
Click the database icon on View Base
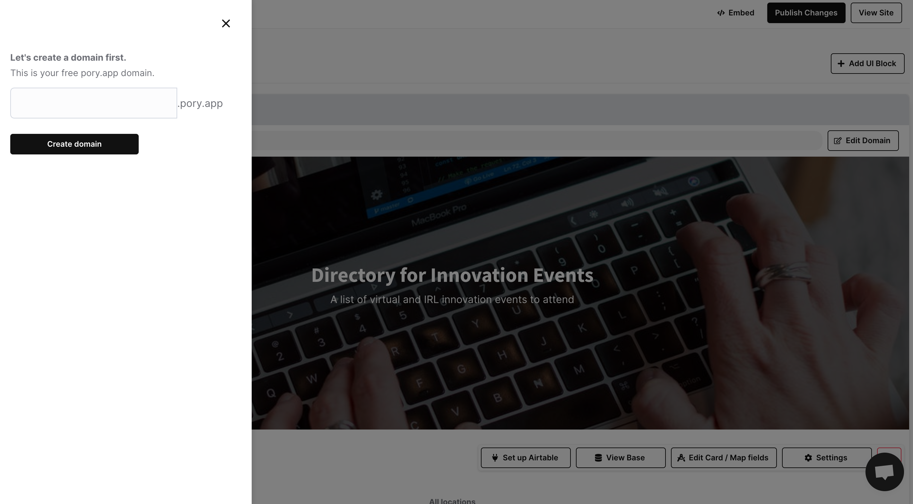[598, 457]
